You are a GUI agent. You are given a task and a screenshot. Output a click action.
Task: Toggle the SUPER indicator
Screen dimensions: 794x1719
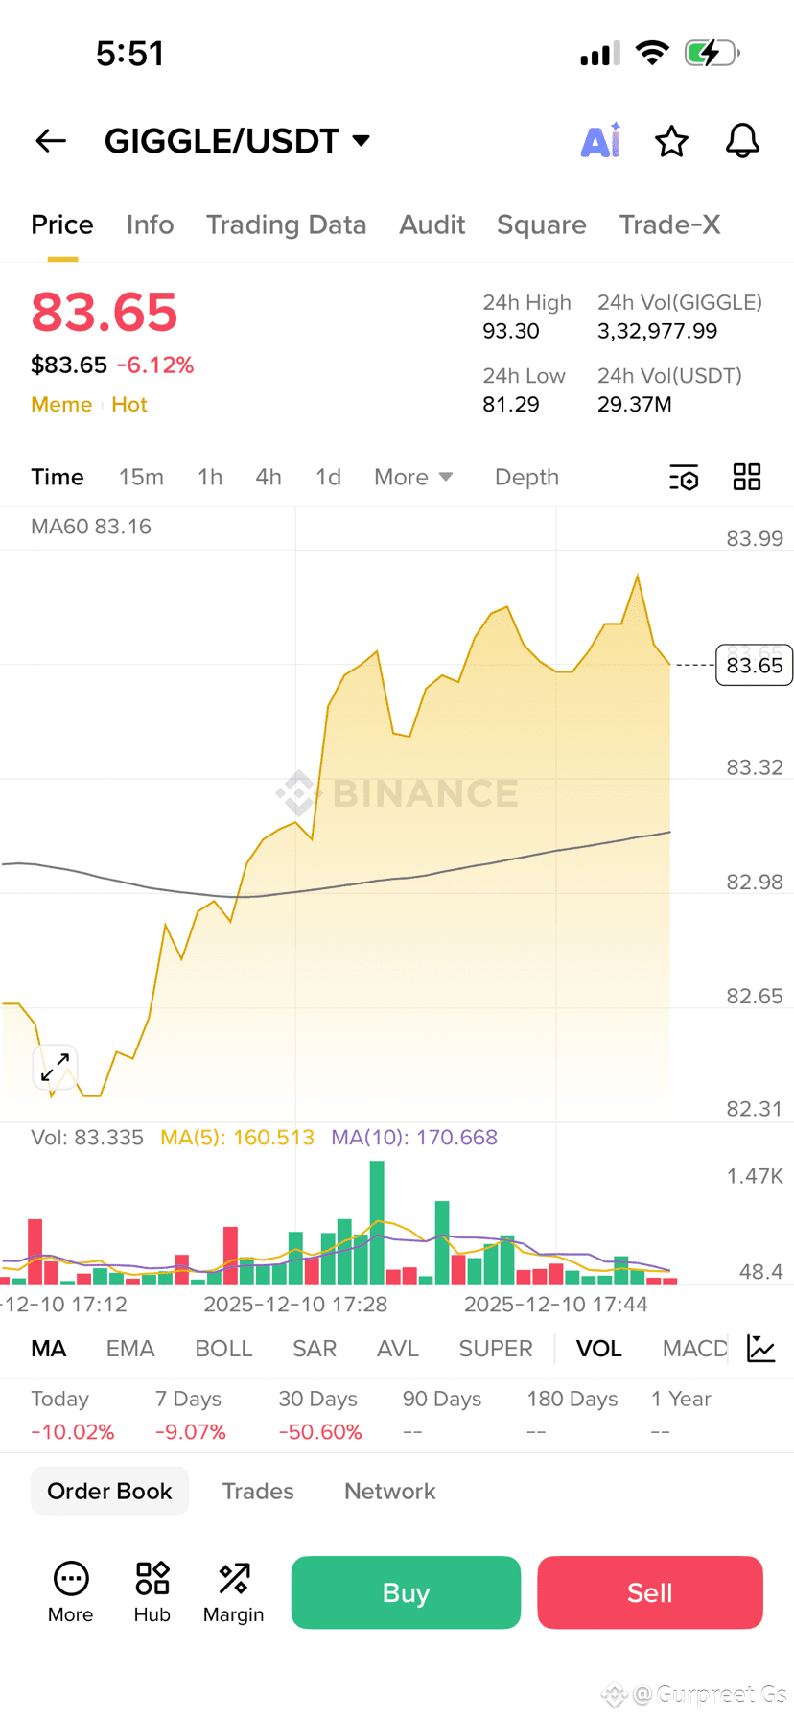tap(496, 1349)
